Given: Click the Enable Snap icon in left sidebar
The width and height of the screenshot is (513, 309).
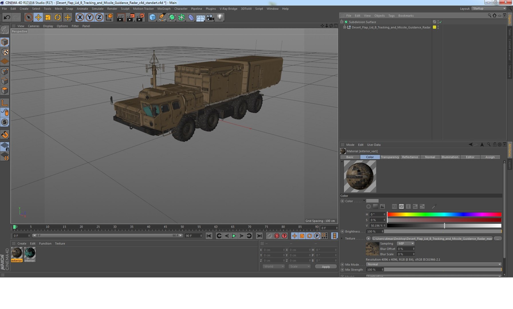Looking at the screenshot, I should click(x=5, y=134).
